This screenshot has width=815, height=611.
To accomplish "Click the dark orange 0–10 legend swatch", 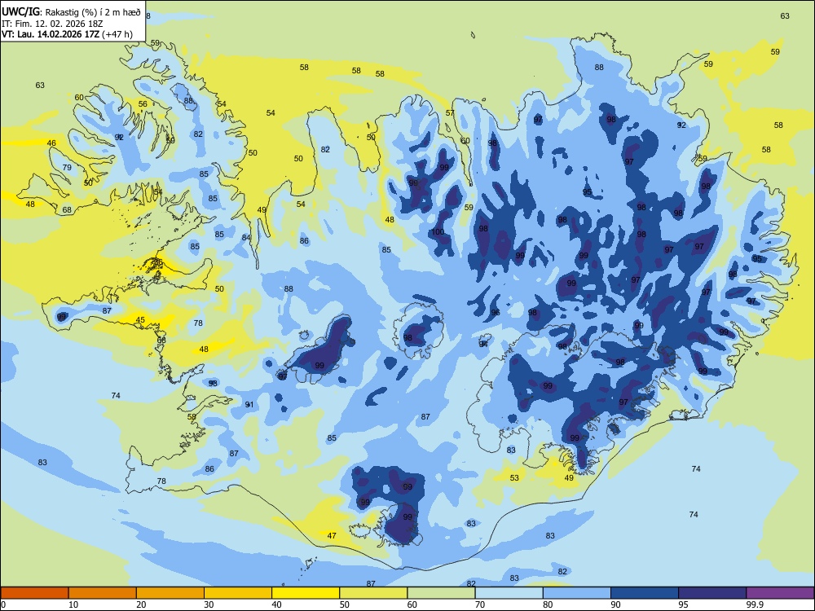I will click(x=34, y=593).
